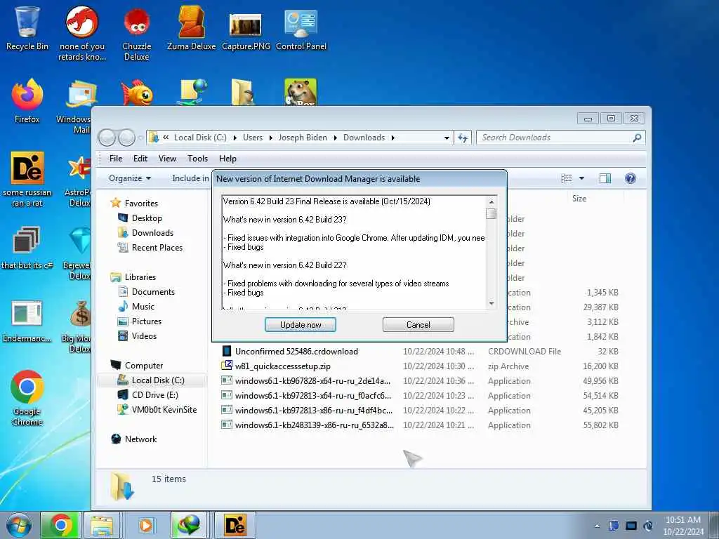Switch to Windows Explorer taskbar button
The height and width of the screenshot is (539, 719).
pos(102,525)
